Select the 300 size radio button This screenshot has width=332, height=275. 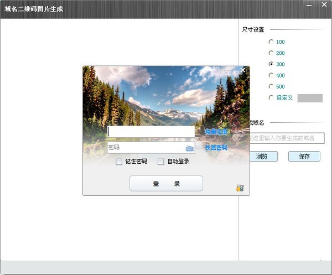(271, 64)
